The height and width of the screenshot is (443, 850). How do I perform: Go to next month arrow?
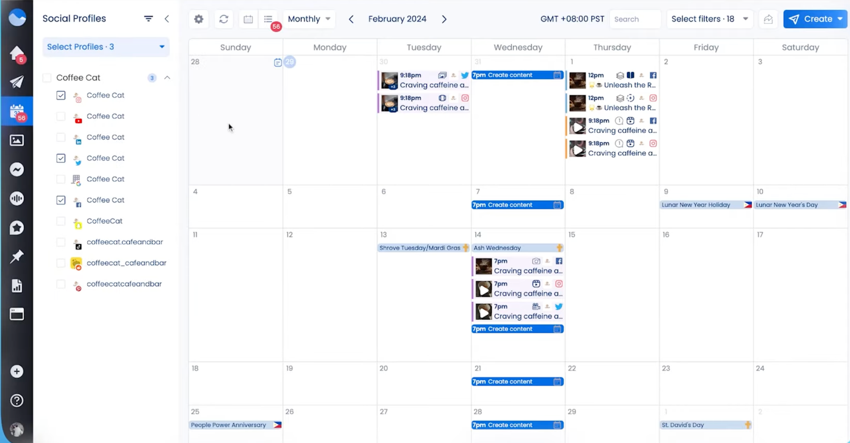[x=444, y=19]
